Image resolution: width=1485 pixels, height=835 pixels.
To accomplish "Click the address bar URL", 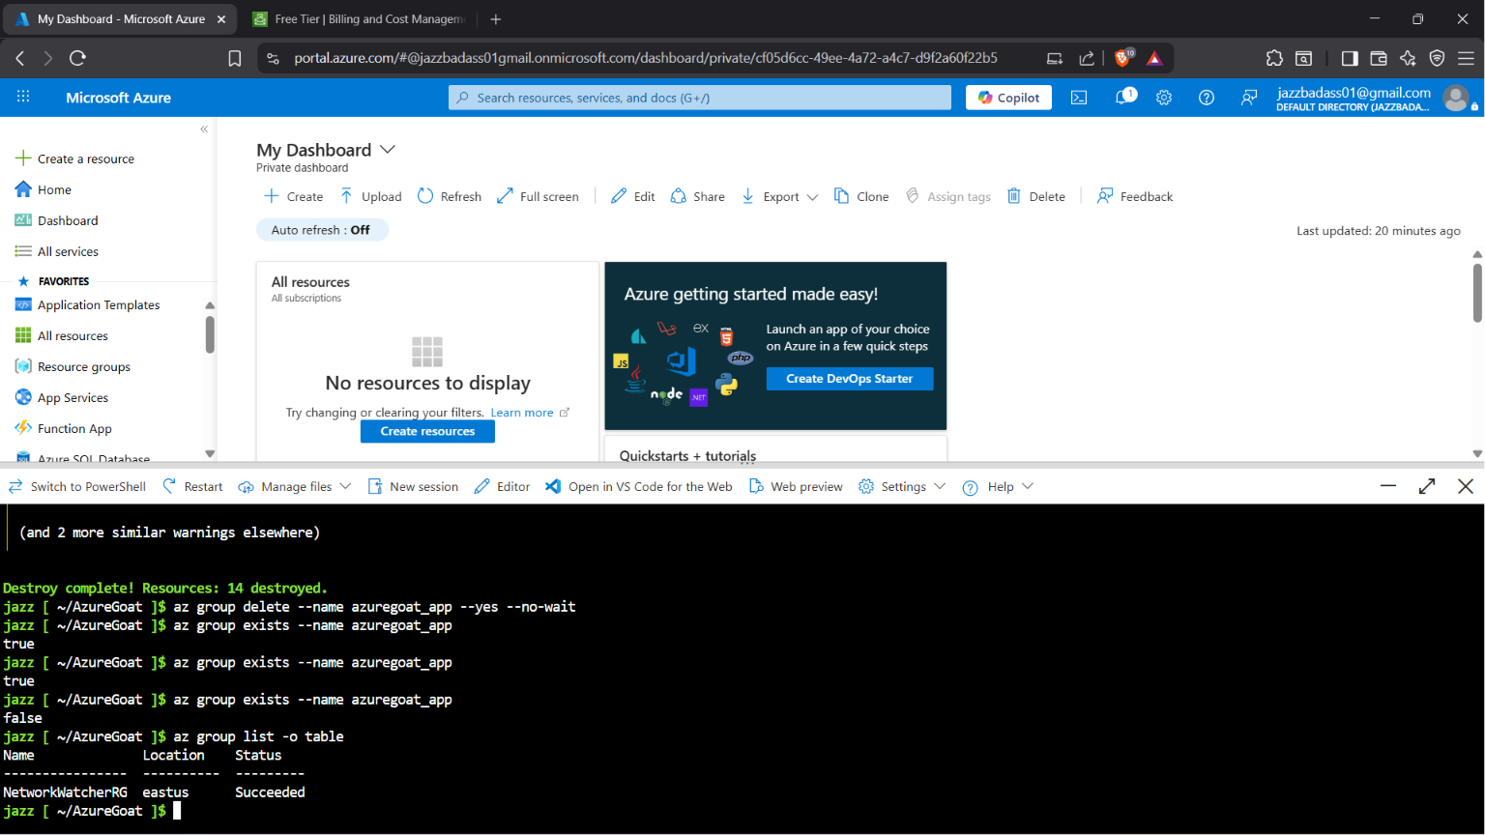I will pyautogui.click(x=646, y=58).
